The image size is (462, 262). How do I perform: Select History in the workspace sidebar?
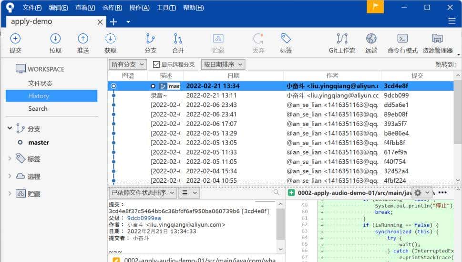(x=51, y=96)
